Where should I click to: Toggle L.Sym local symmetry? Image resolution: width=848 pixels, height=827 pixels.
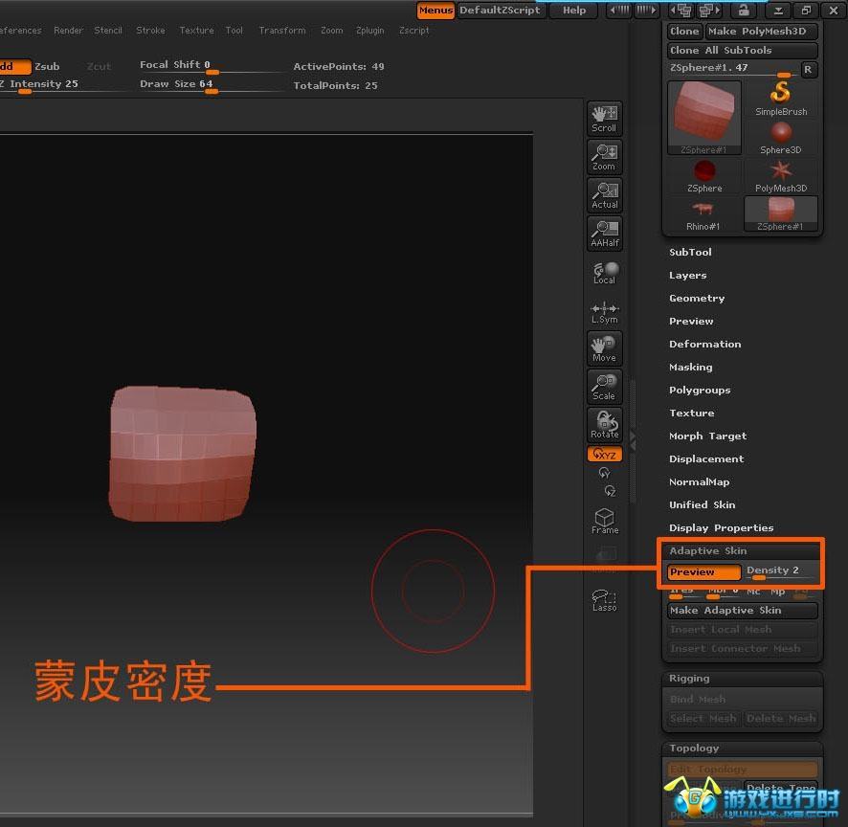point(604,313)
